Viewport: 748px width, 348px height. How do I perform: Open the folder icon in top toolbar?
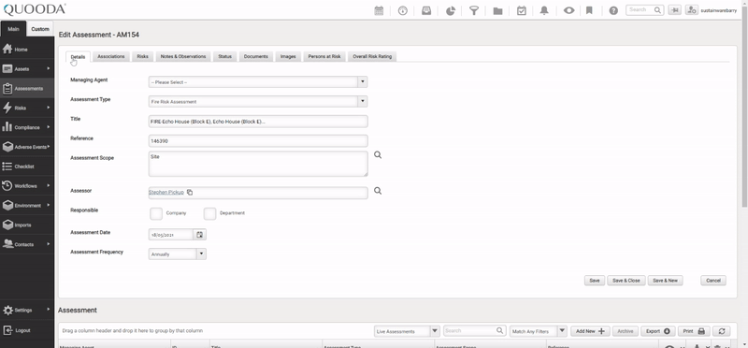click(497, 10)
